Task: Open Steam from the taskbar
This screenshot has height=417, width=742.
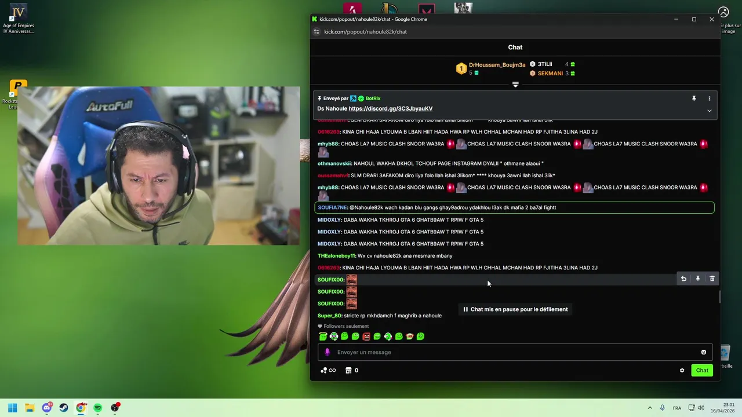Action: (64, 408)
